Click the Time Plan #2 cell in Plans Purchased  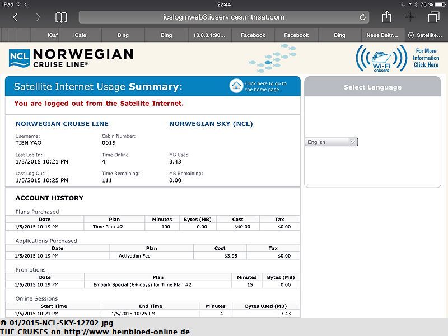(114, 227)
